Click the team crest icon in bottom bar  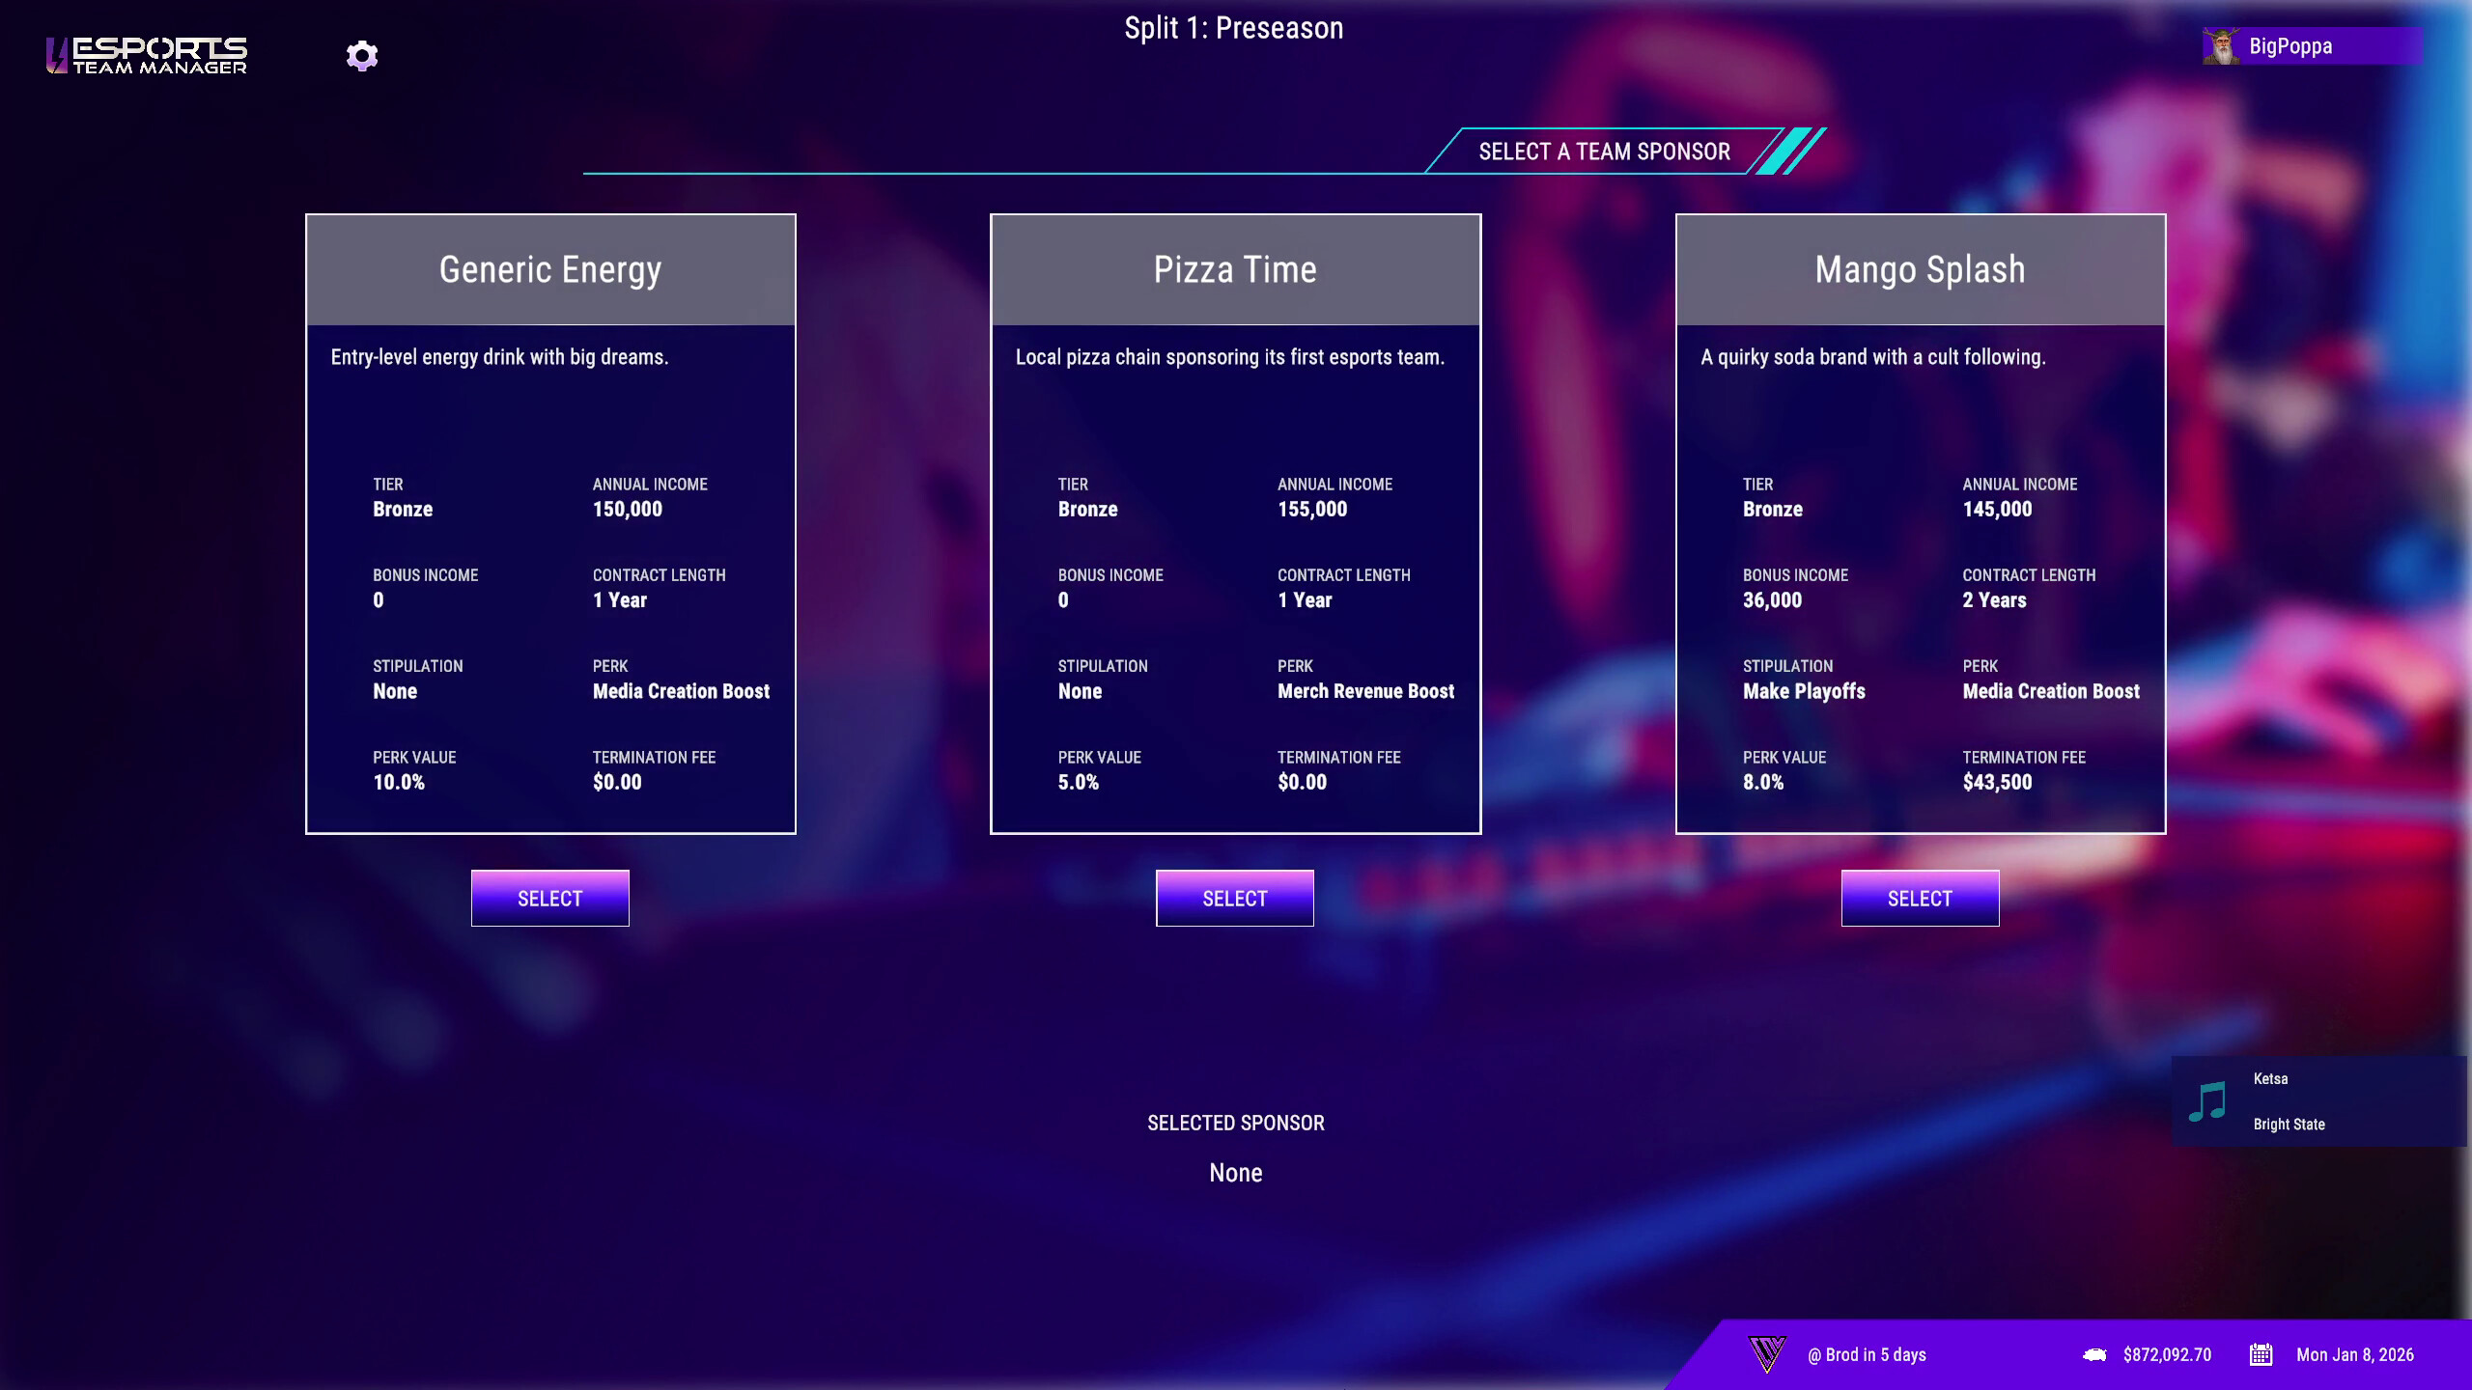coord(1770,1354)
